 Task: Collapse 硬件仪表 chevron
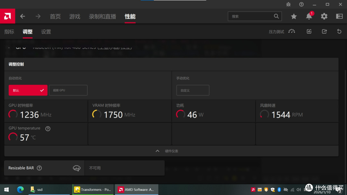pos(157,151)
